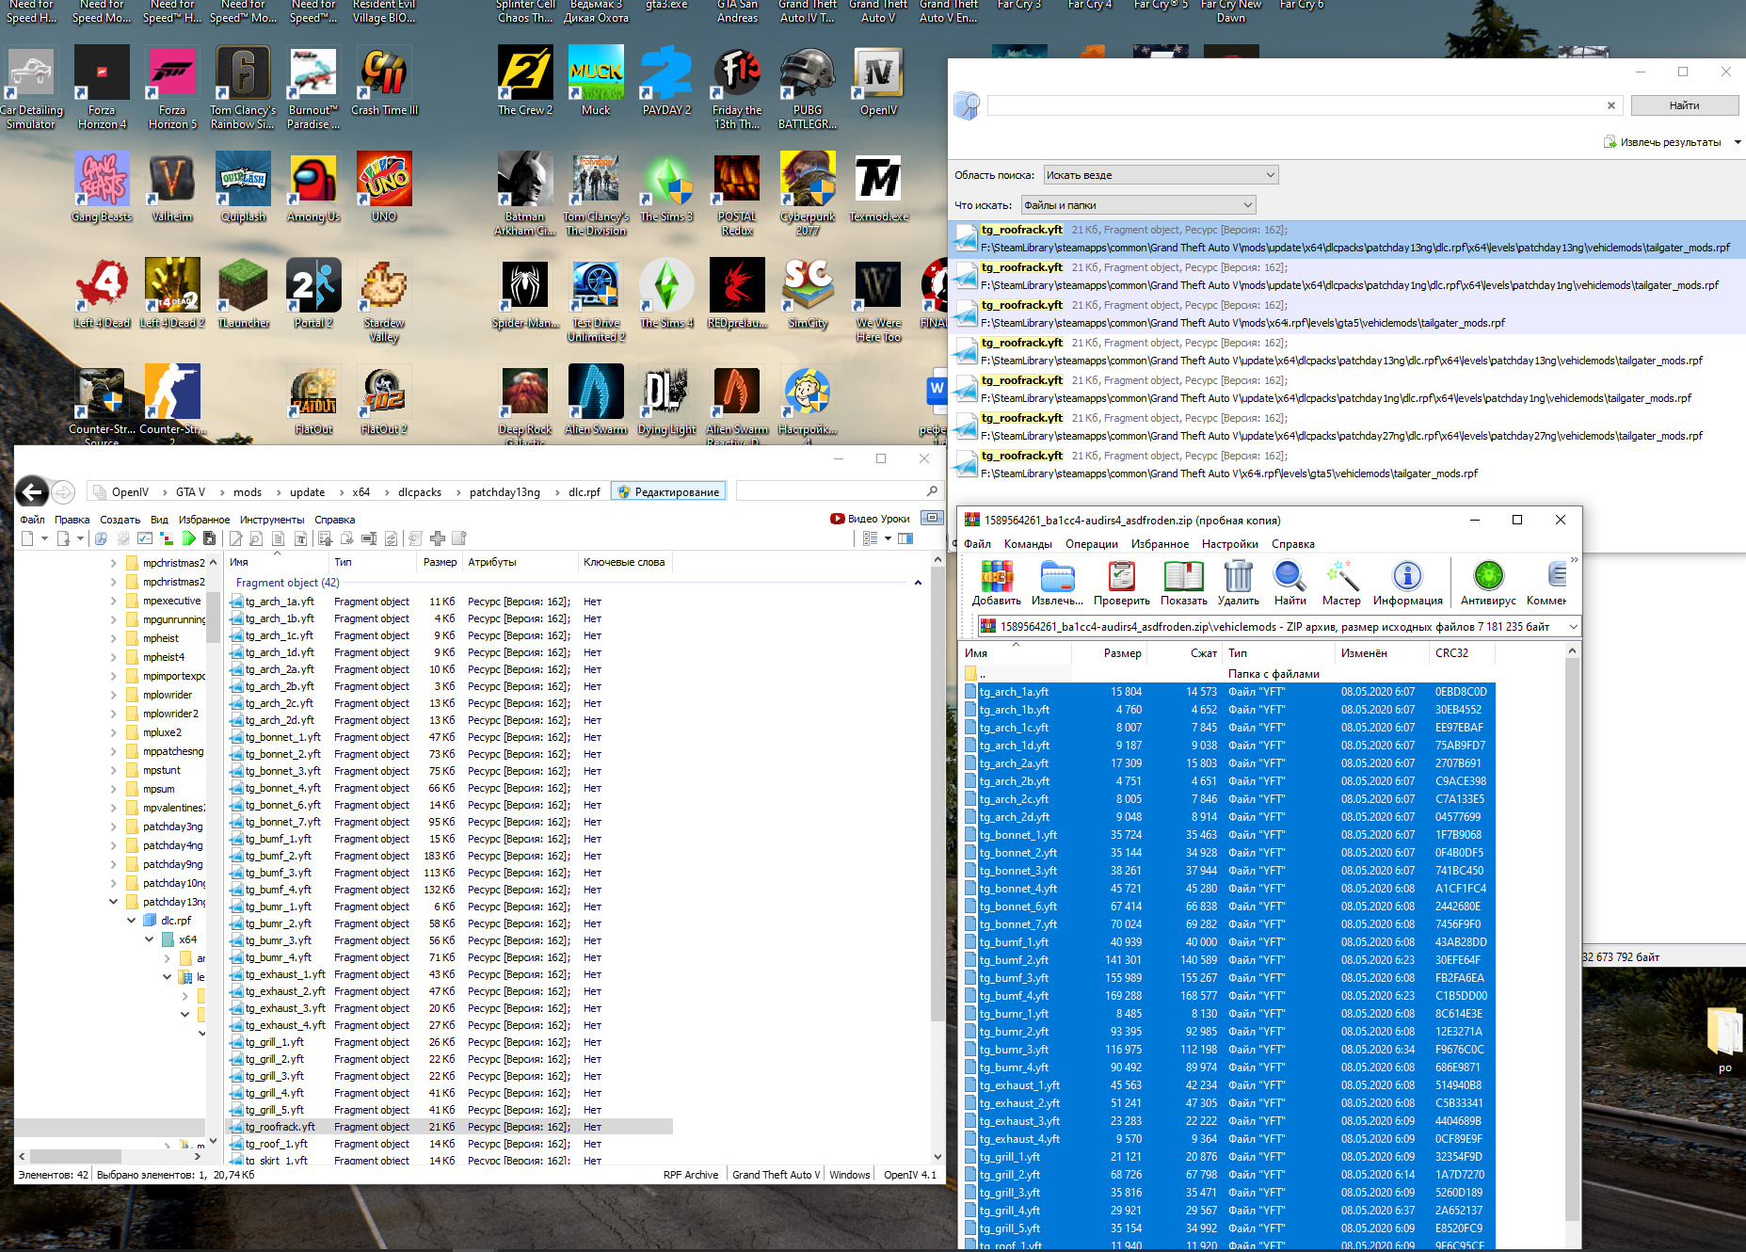Screen dimensions: 1746x1252
Task: Open the PAYDAY 2 desktop icon
Action: [666, 80]
